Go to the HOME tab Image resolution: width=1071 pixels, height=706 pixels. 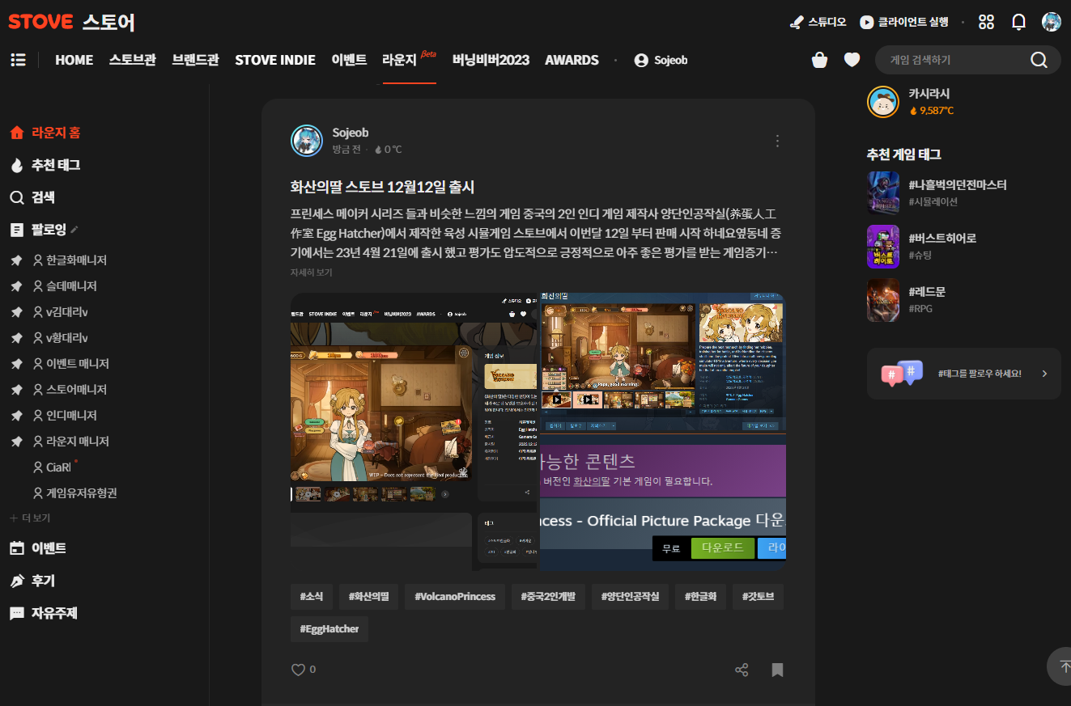point(74,60)
